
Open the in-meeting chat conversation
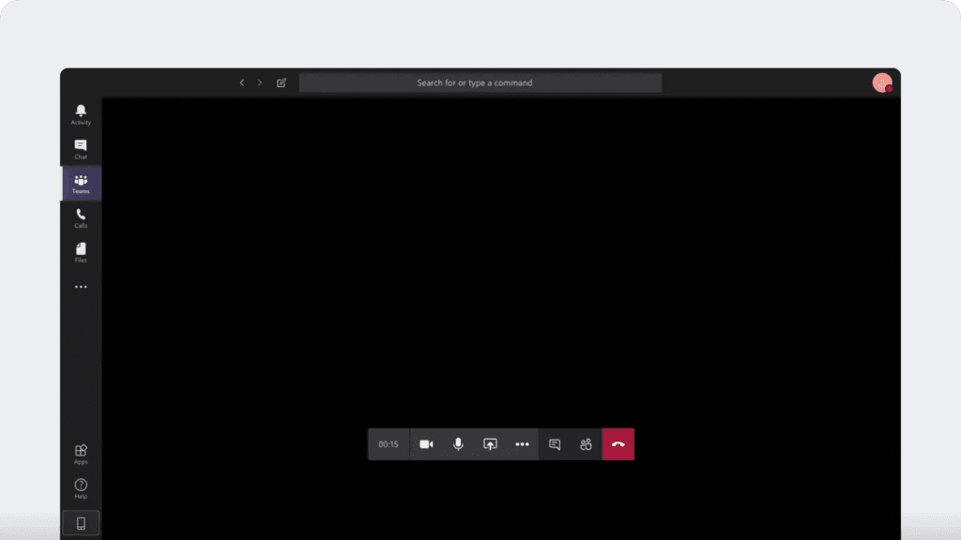(x=554, y=443)
